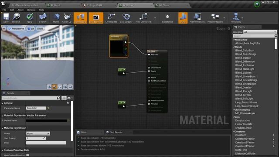Select Blend_Overlay in the Palette
Viewport: 279px width, 157px height.
coord(243,88)
